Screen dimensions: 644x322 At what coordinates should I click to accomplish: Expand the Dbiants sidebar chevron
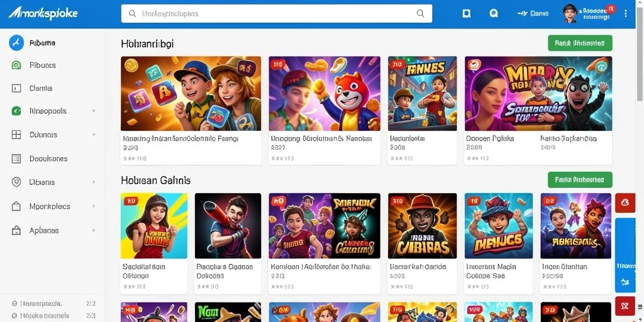[94, 182]
